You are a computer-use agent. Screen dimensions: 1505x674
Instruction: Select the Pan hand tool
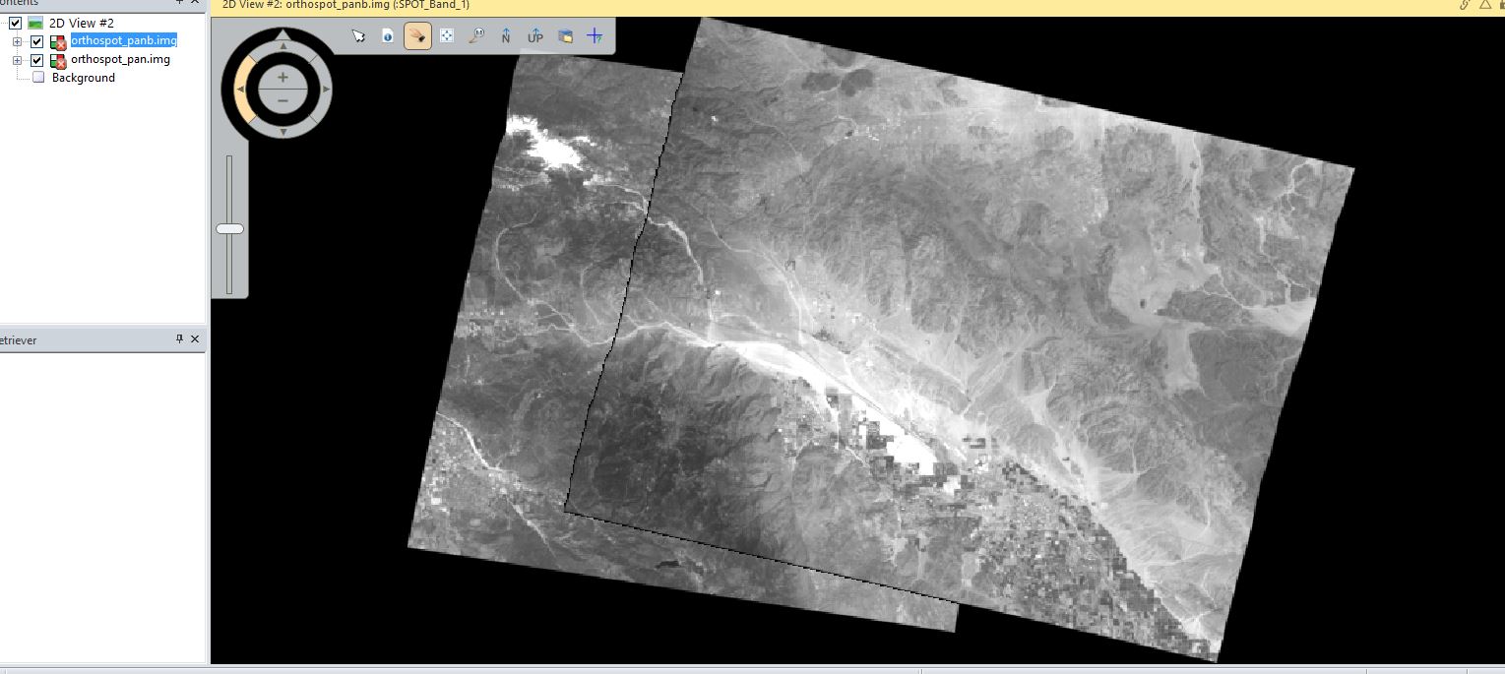[x=416, y=34]
